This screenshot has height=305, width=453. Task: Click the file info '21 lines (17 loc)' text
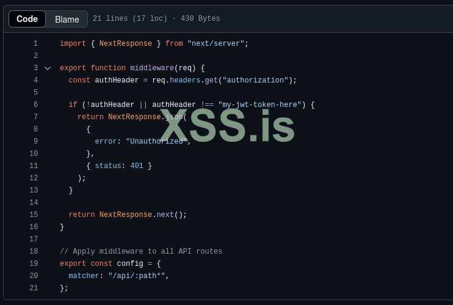coord(130,18)
